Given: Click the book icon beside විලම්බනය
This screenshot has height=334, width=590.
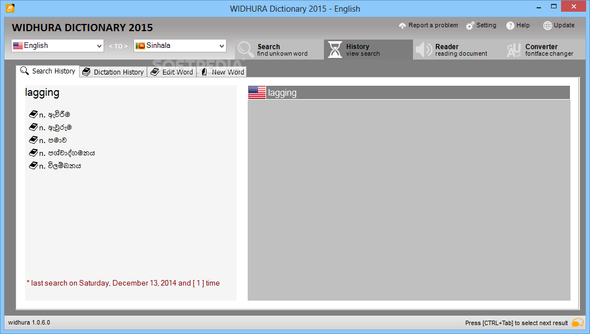Looking at the screenshot, I should pos(33,165).
